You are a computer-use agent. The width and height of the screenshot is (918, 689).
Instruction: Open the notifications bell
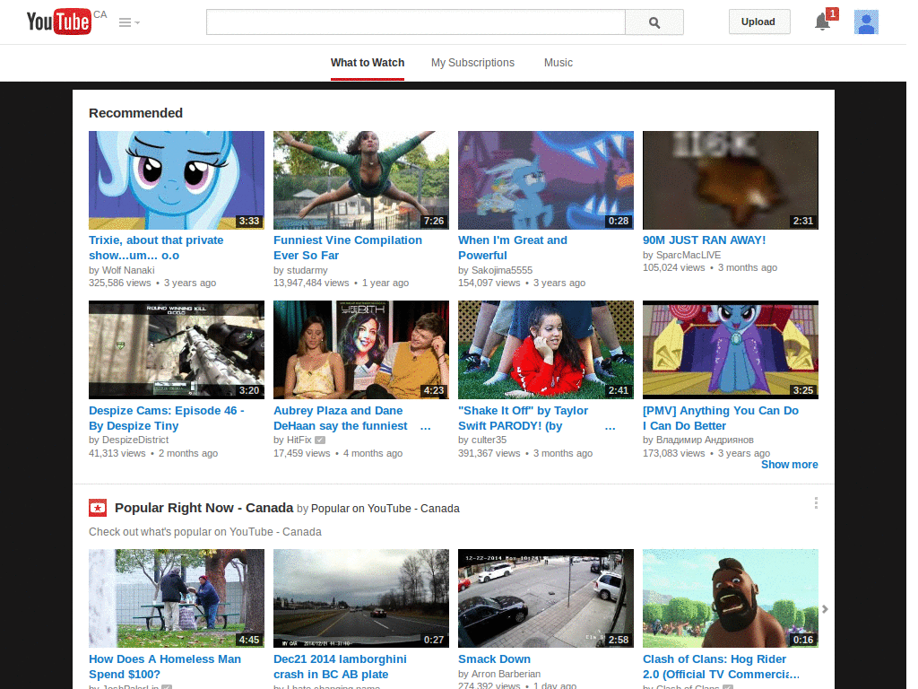[x=823, y=22]
